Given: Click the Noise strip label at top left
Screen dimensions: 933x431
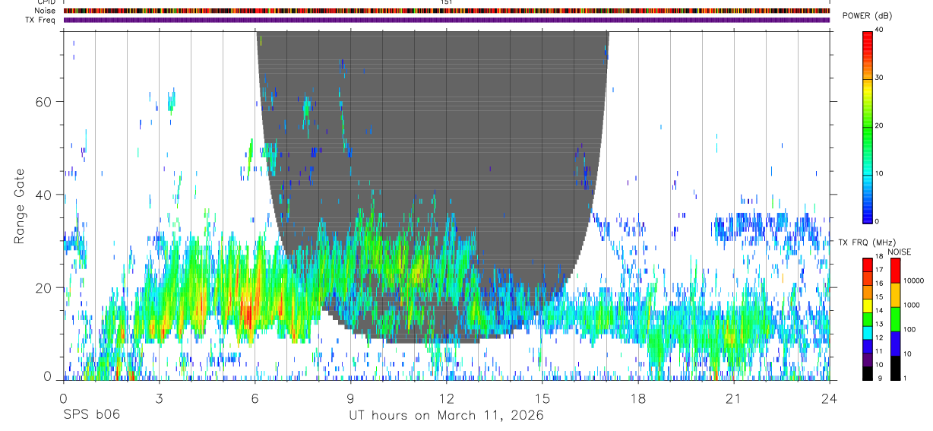Looking at the screenshot, I should [46, 11].
